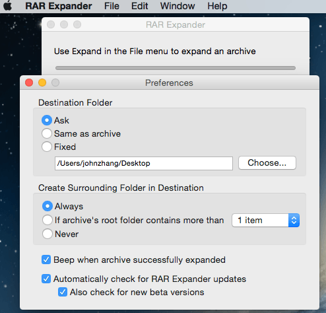Click the destination path text field
This screenshot has height=313, width=326.
144,163
